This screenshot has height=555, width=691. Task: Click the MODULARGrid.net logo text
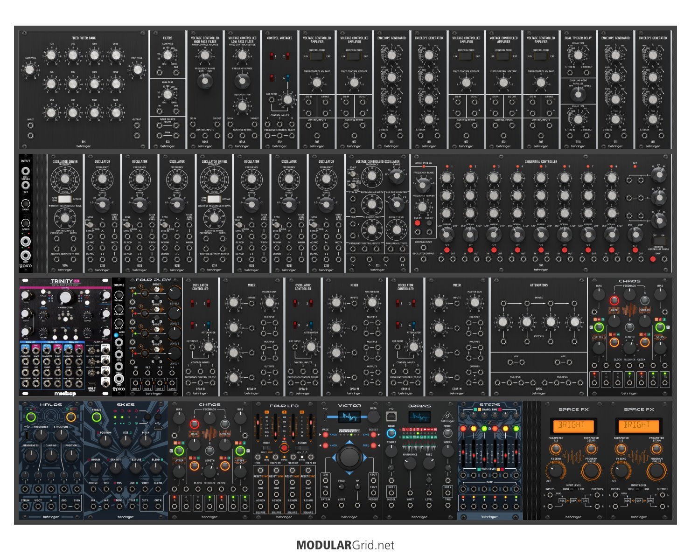tap(345, 545)
